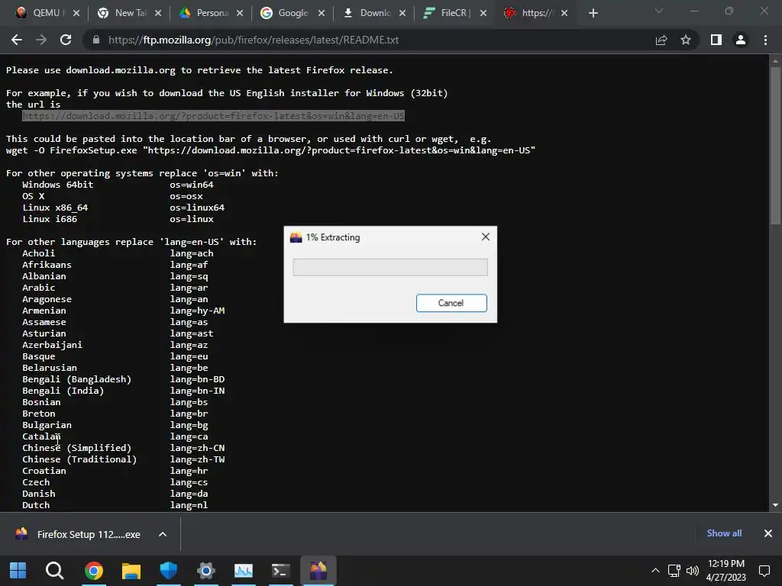Share this page using share icon
The height and width of the screenshot is (586, 782).
tap(661, 40)
